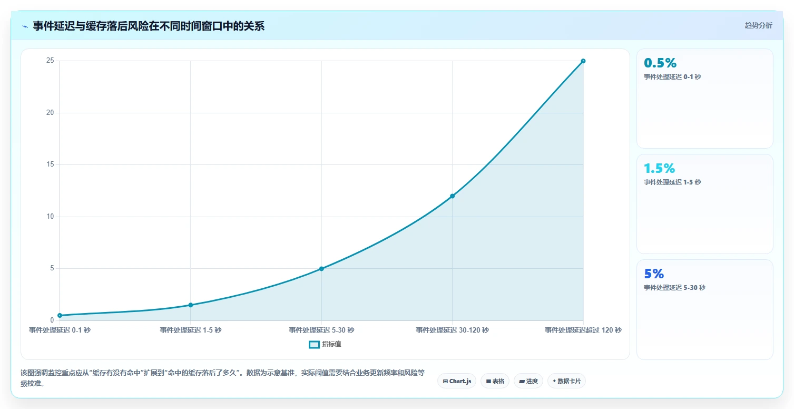
Task: Click the 趋势分析 label in the header
Action: click(x=758, y=25)
